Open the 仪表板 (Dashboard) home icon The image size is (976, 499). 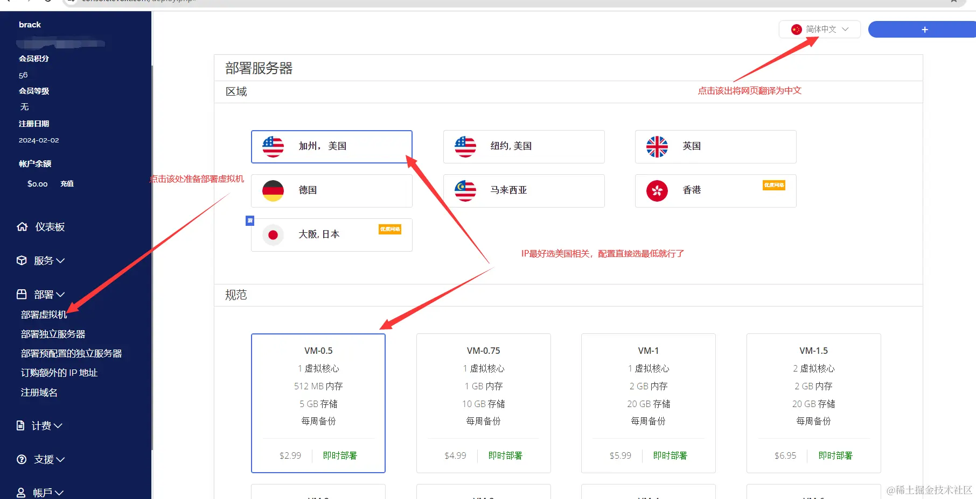22,226
